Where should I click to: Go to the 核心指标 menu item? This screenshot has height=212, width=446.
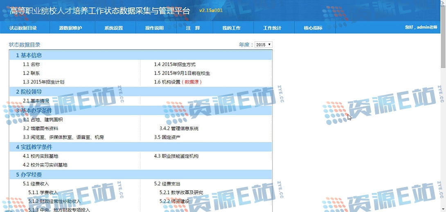tap(313, 28)
